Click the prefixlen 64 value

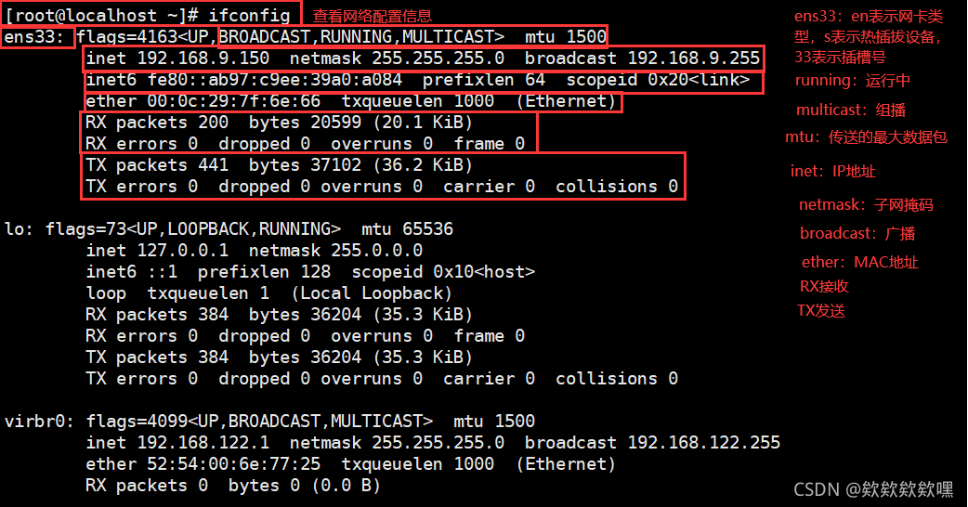(x=484, y=80)
